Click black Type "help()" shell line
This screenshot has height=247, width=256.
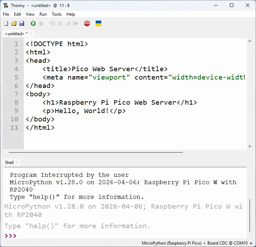pos(77,197)
